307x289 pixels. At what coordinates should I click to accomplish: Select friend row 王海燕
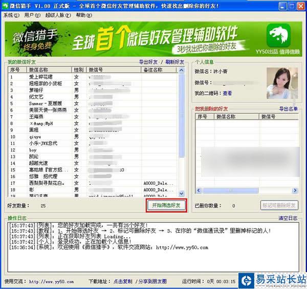93,117
